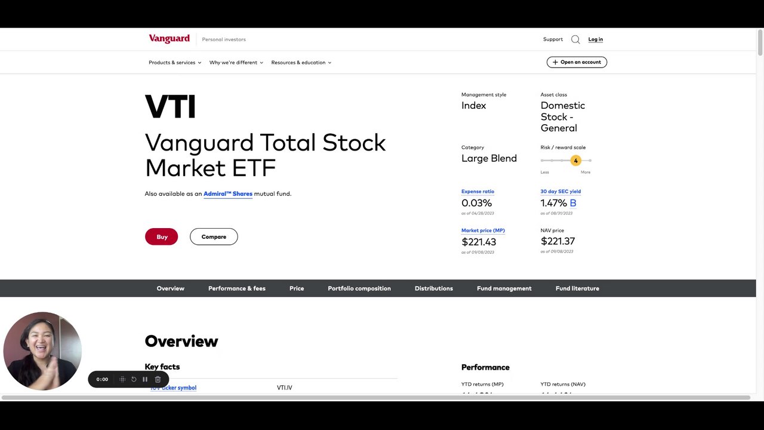
Task: Restart recording with the circular arrow icon
Action: 134,379
